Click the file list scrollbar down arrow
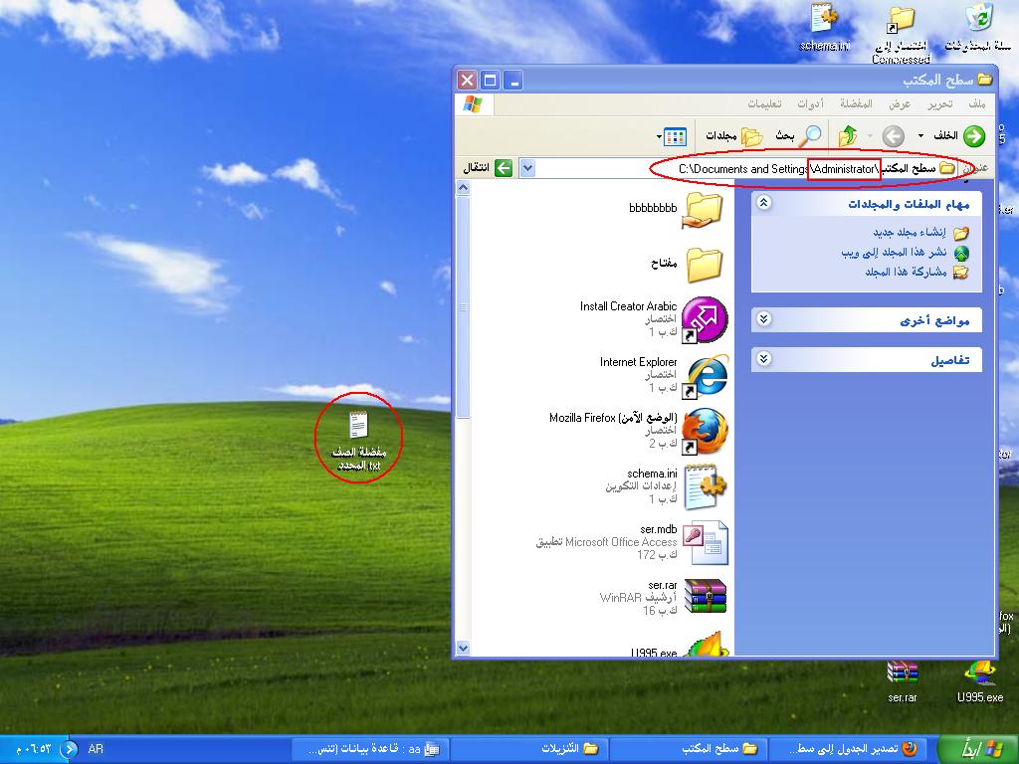 463,648
